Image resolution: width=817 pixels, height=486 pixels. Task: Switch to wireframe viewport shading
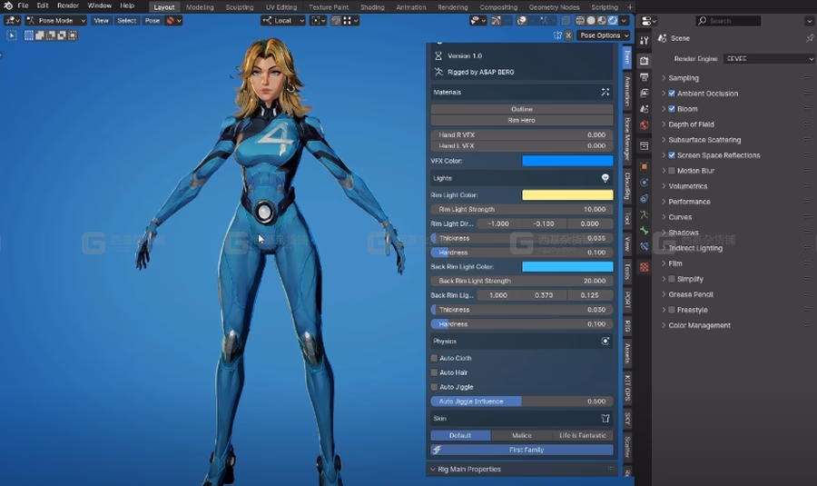pos(580,21)
